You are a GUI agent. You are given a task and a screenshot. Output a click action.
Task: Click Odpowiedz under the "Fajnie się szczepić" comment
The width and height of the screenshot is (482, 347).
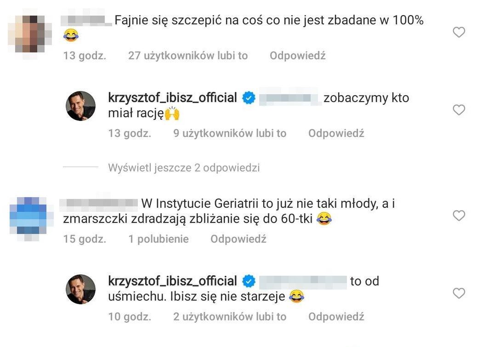click(x=297, y=56)
